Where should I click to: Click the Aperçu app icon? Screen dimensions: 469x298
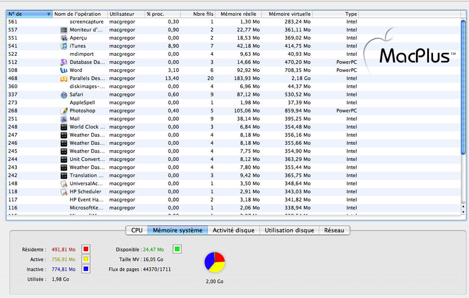tap(64, 38)
